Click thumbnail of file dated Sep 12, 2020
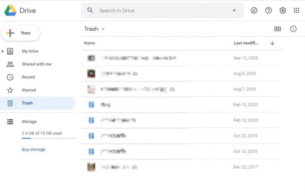Screen dimensions: 305x196 click(x=91, y=58)
